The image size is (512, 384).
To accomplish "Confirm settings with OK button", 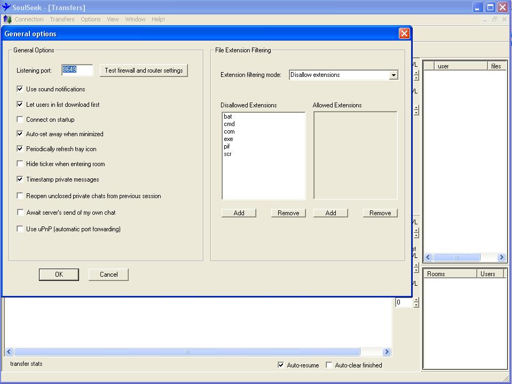I will point(59,275).
